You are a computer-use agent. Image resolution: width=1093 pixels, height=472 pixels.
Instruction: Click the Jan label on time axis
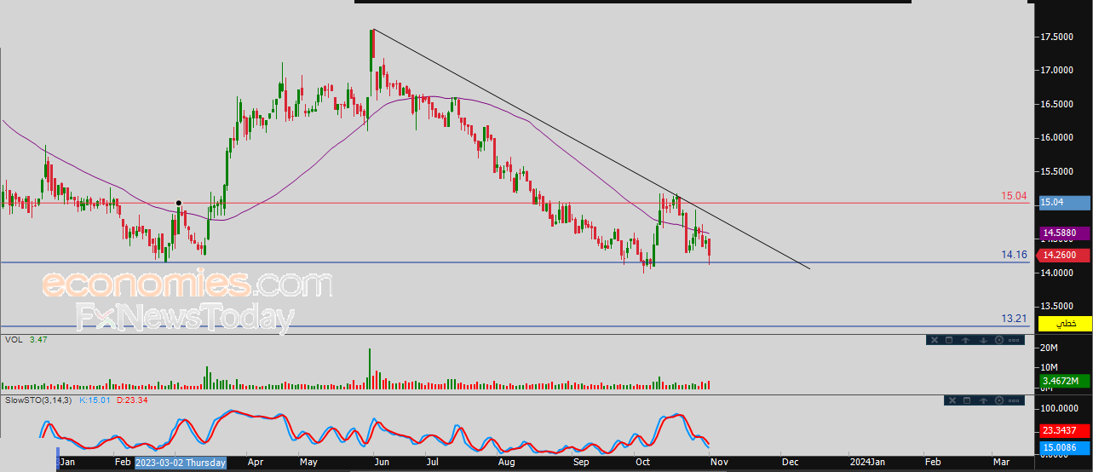[x=67, y=463]
